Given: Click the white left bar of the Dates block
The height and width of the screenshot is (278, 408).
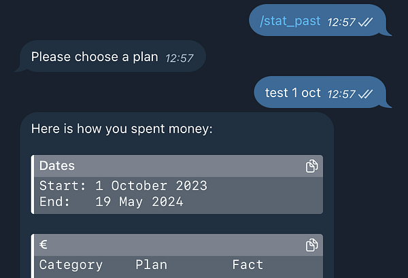Looking at the screenshot, I should (33, 185).
